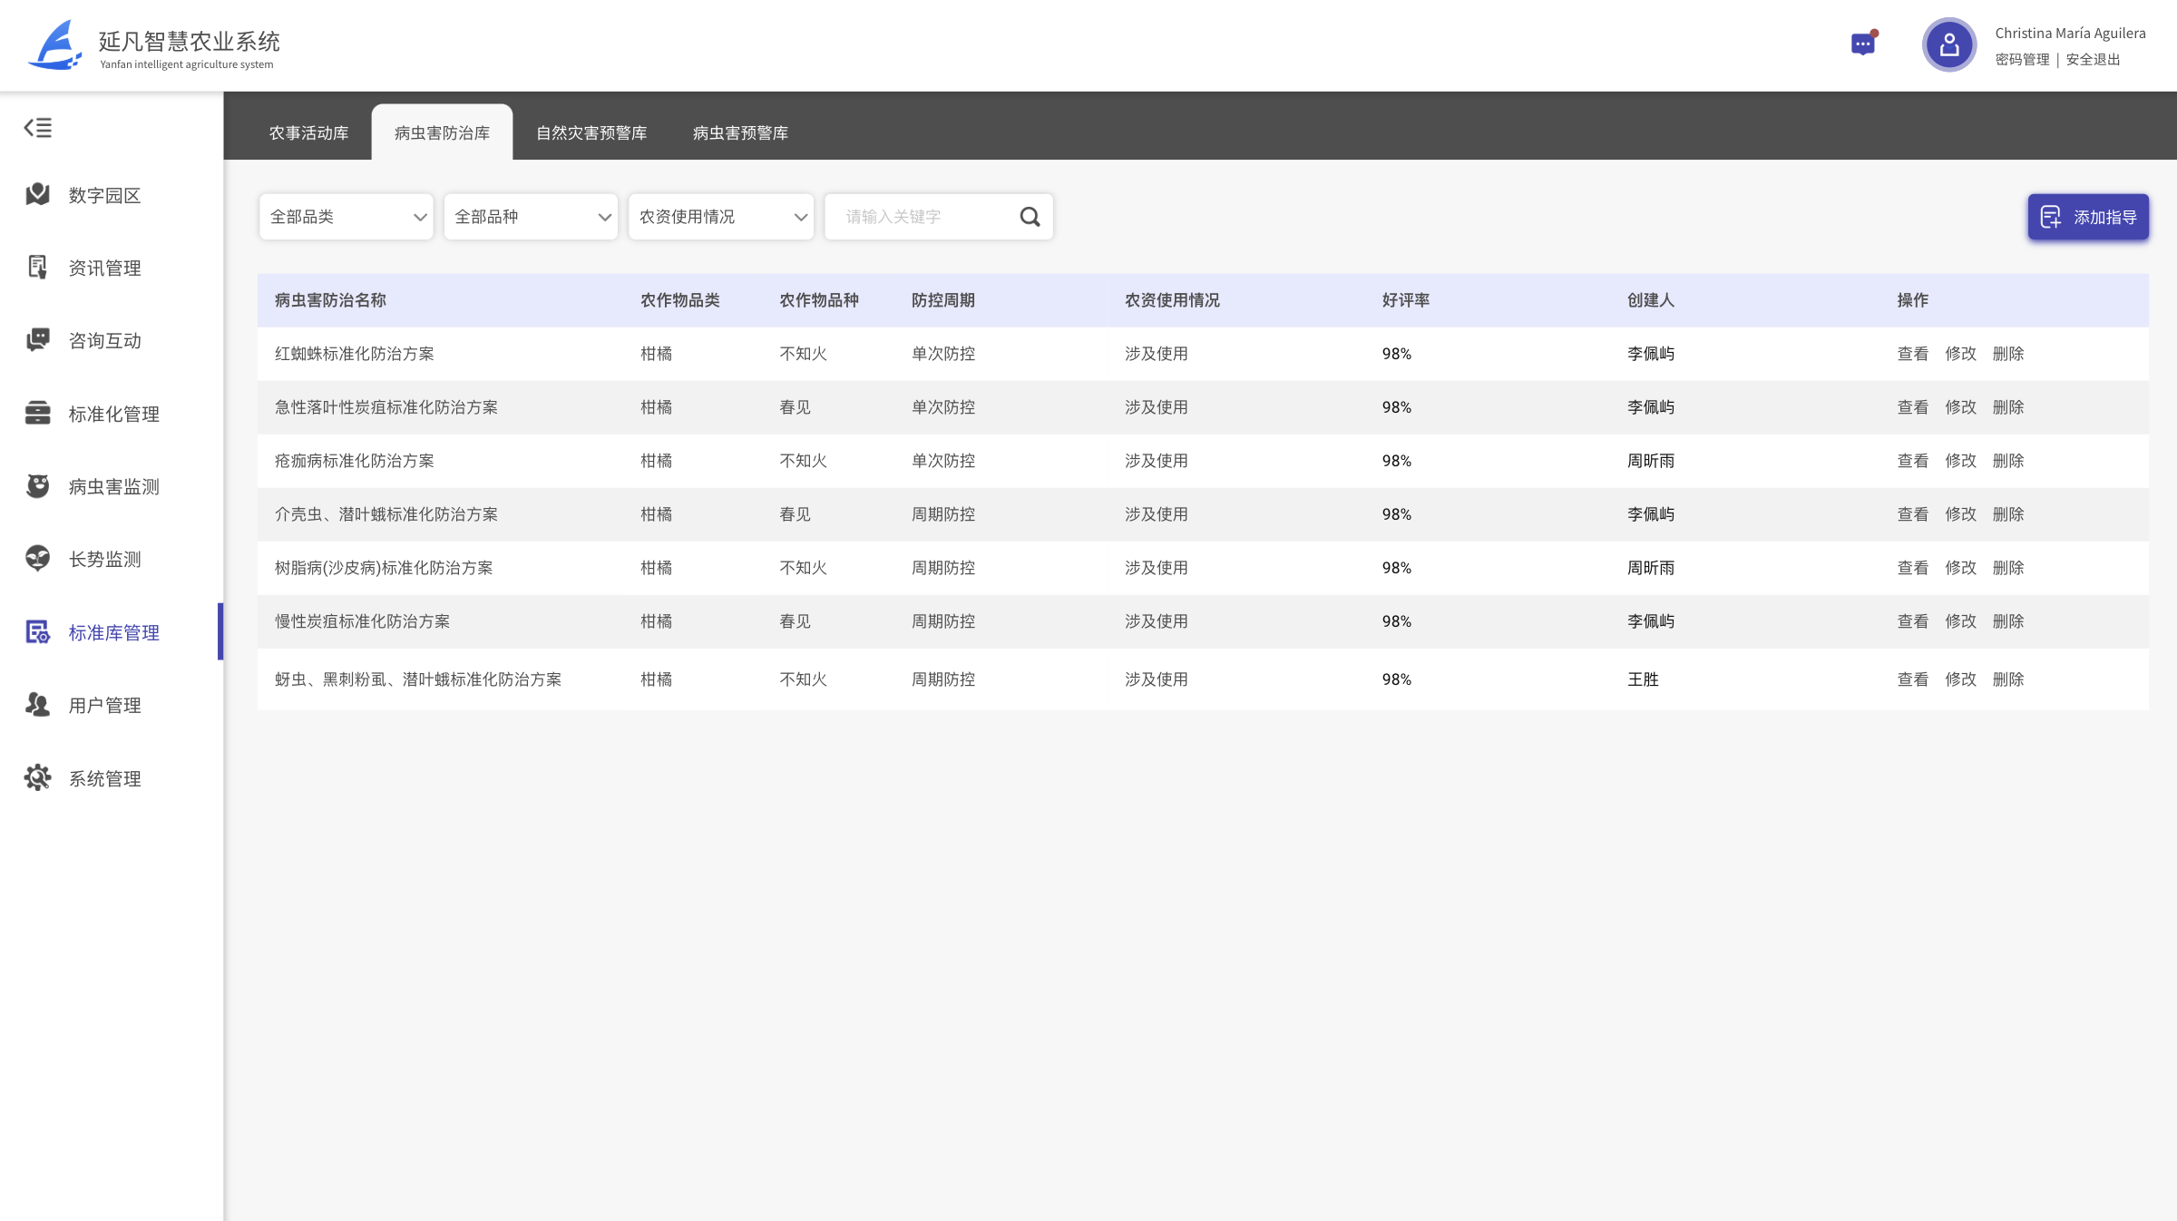The image size is (2177, 1221).
Task: Open the 系统管理 gear icon
Action: (37, 777)
